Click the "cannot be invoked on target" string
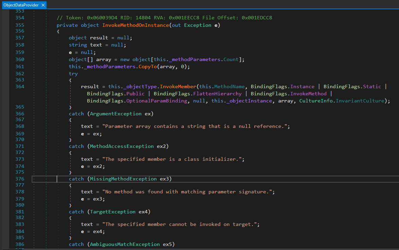The image size is (399, 250). tap(179, 224)
